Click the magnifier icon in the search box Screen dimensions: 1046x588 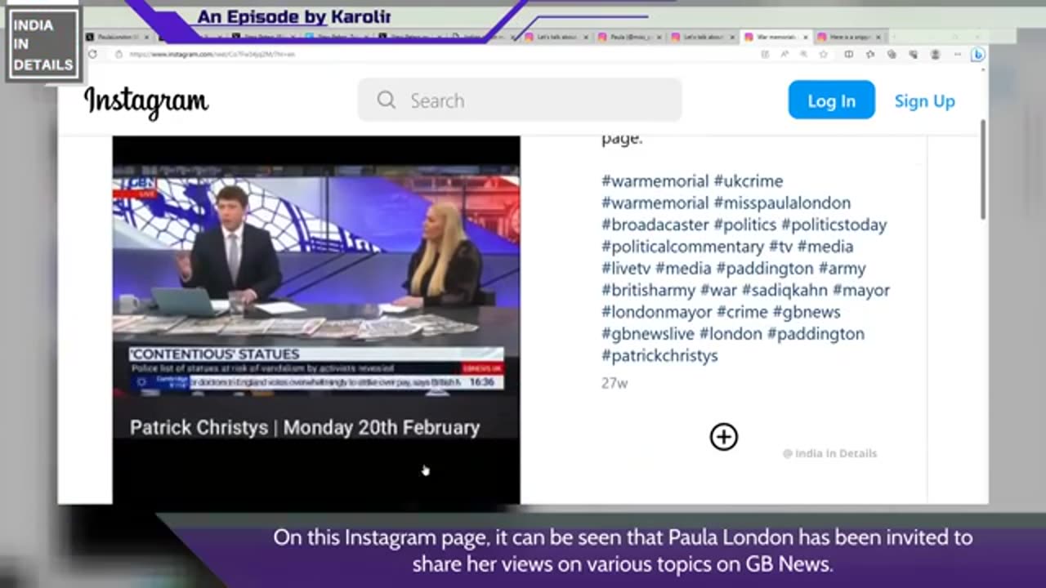(x=387, y=100)
